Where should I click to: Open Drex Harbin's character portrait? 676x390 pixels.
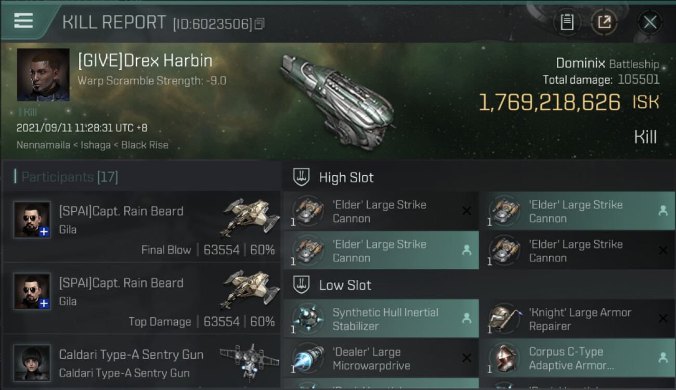tap(43, 75)
